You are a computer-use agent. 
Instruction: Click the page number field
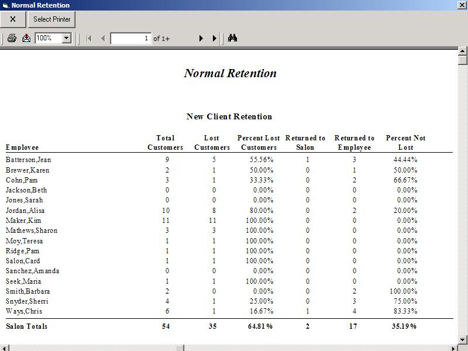130,38
